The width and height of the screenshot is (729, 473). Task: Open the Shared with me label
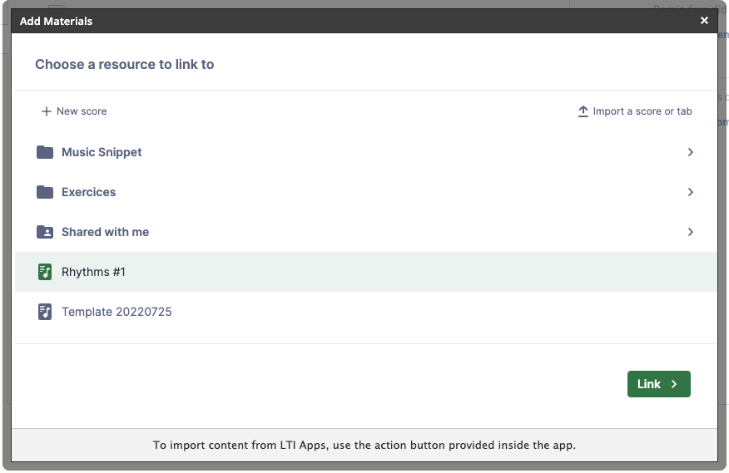pos(105,232)
